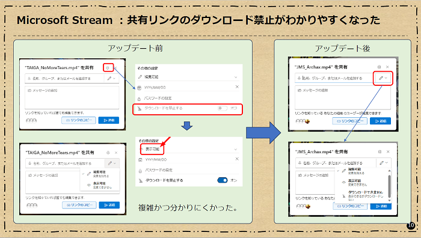Choose 編集可能 in TAIGA dialog permission menu

point(100,174)
